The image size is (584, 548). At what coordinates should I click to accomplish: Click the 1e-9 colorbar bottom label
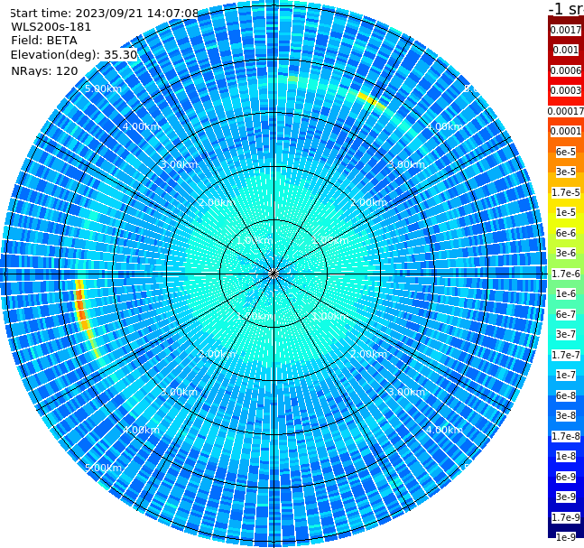tap(566, 537)
